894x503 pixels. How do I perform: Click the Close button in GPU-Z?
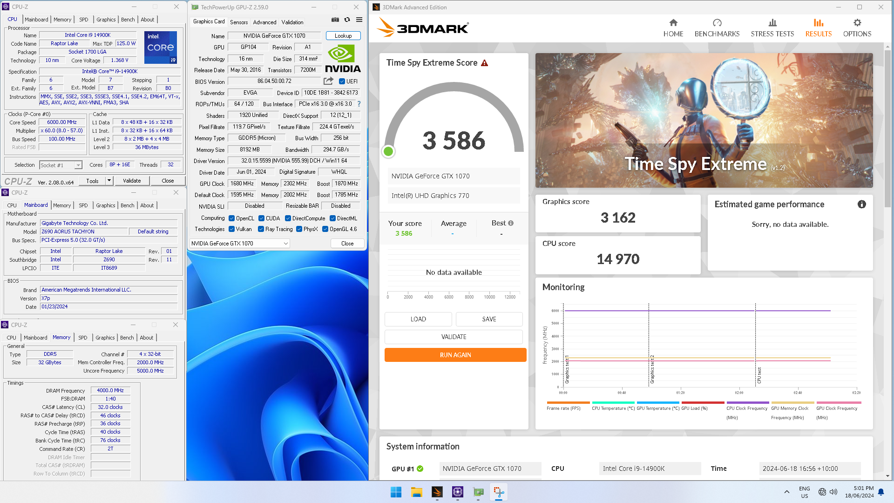click(x=347, y=243)
